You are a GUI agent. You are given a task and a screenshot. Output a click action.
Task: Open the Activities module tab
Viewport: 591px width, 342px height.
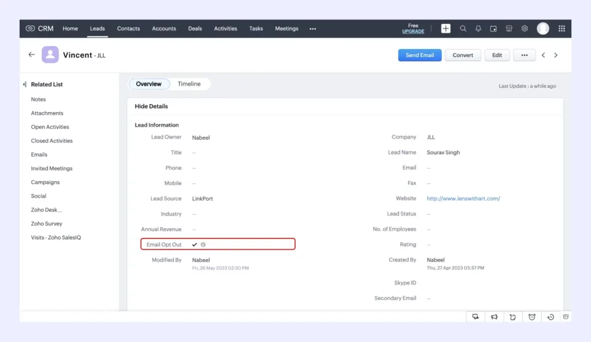(x=226, y=28)
